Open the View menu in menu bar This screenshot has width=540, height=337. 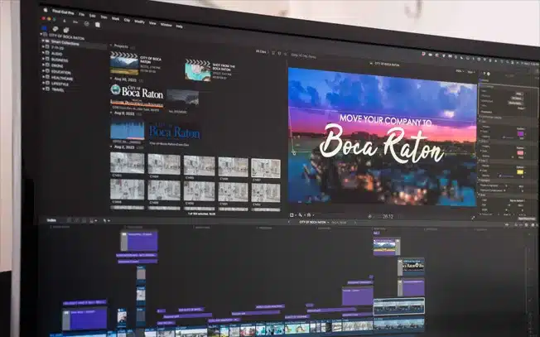tap(152, 23)
